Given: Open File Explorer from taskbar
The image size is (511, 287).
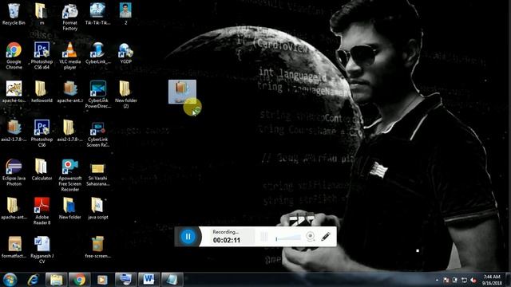Looking at the screenshot, I should tap(56, 280).
